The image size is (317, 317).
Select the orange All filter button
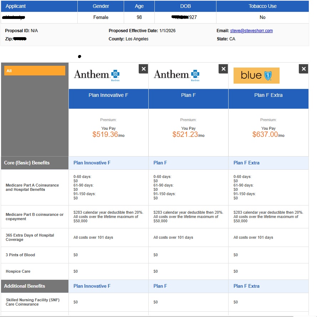(35, 71)
